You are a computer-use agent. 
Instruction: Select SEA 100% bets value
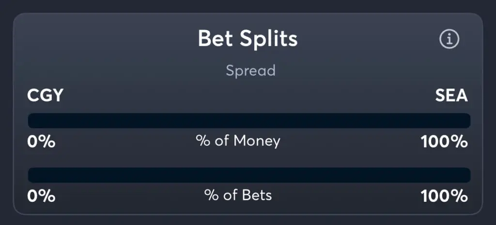pyautogui.click(x=444, y=196)
